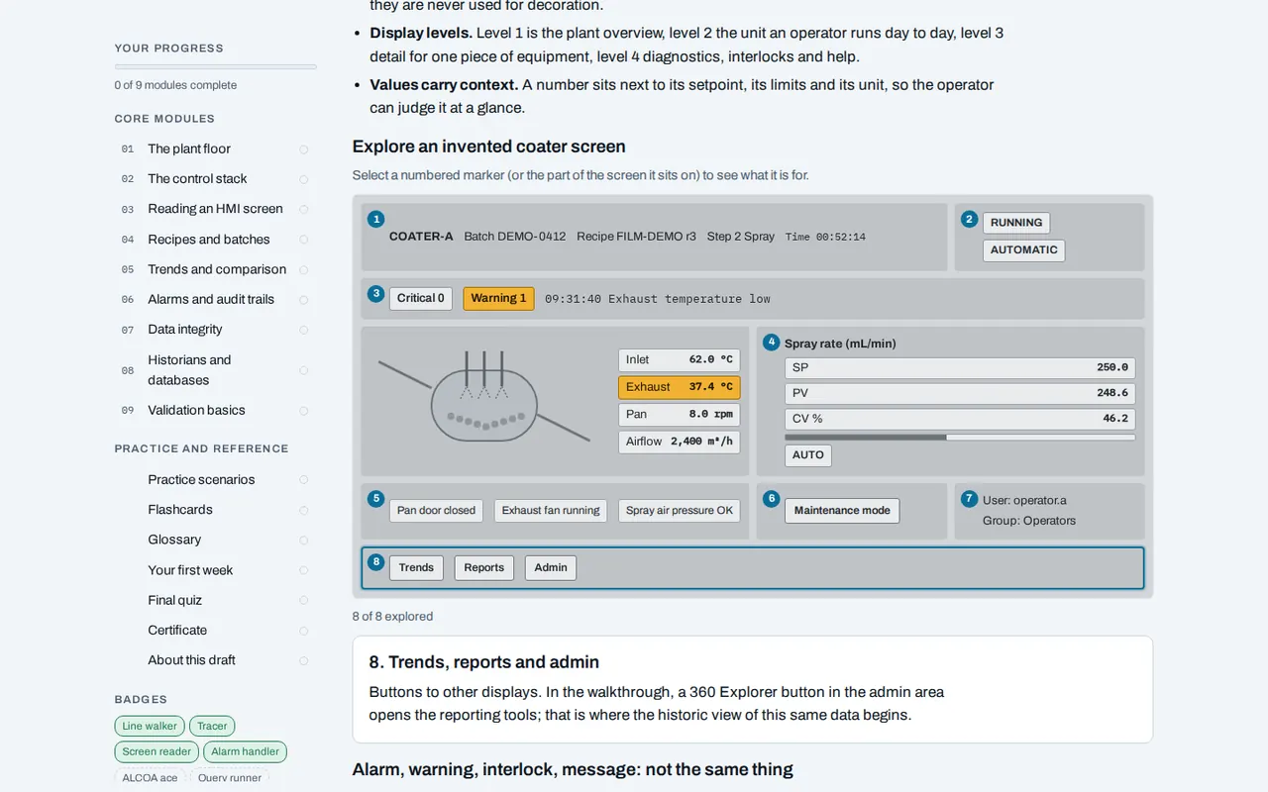The width and height of the screenshot is (1268, 792).
Task: Click the Exhaust fan running status
Action: tap(551, 511)
